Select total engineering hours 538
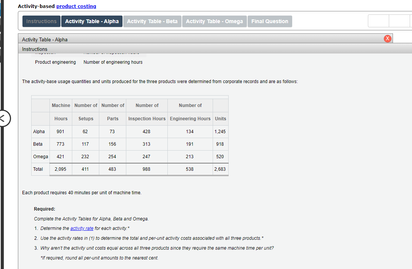 [190, 169]
